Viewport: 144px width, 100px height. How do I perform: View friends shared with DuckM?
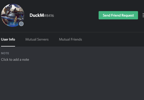[70, 40]
